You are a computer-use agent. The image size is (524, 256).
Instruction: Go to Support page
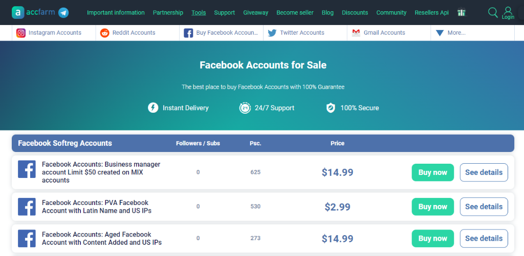click(x=225, y=13)
